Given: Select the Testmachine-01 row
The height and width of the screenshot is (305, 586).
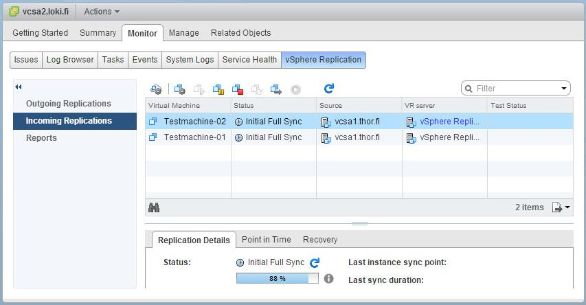Looking at the screenshot, I should click(x=359, y=137).
